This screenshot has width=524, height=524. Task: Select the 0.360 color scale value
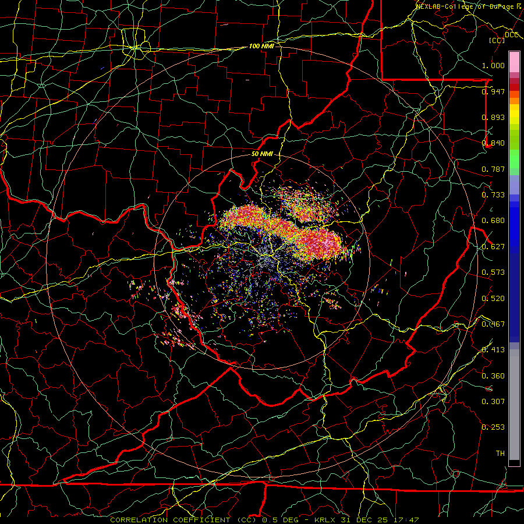(493, 376)
